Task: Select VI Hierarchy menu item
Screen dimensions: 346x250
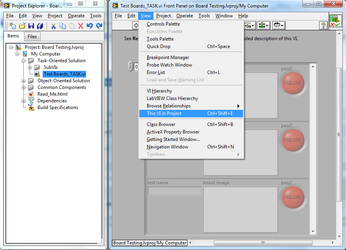Action: [191, 91]
